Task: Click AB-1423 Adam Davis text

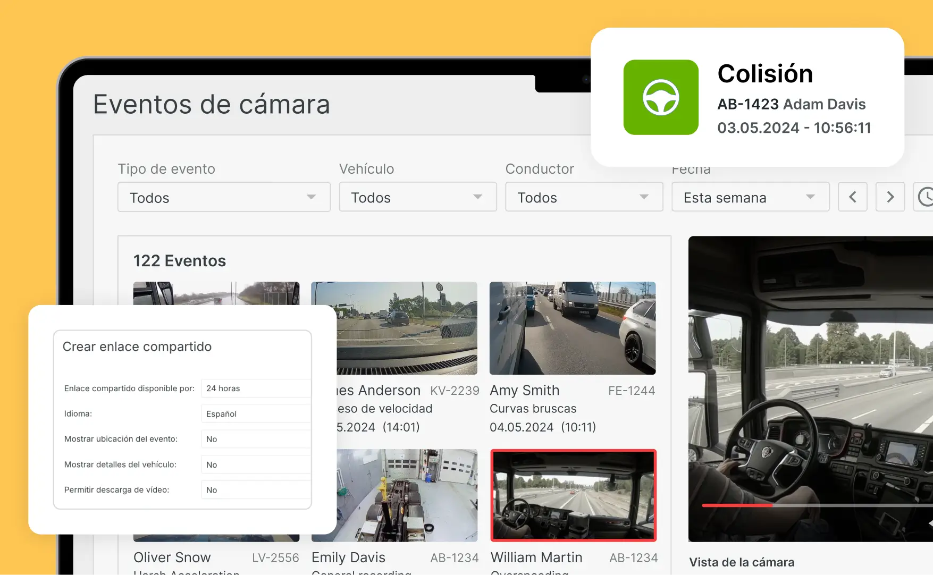Action: point(792,104)
